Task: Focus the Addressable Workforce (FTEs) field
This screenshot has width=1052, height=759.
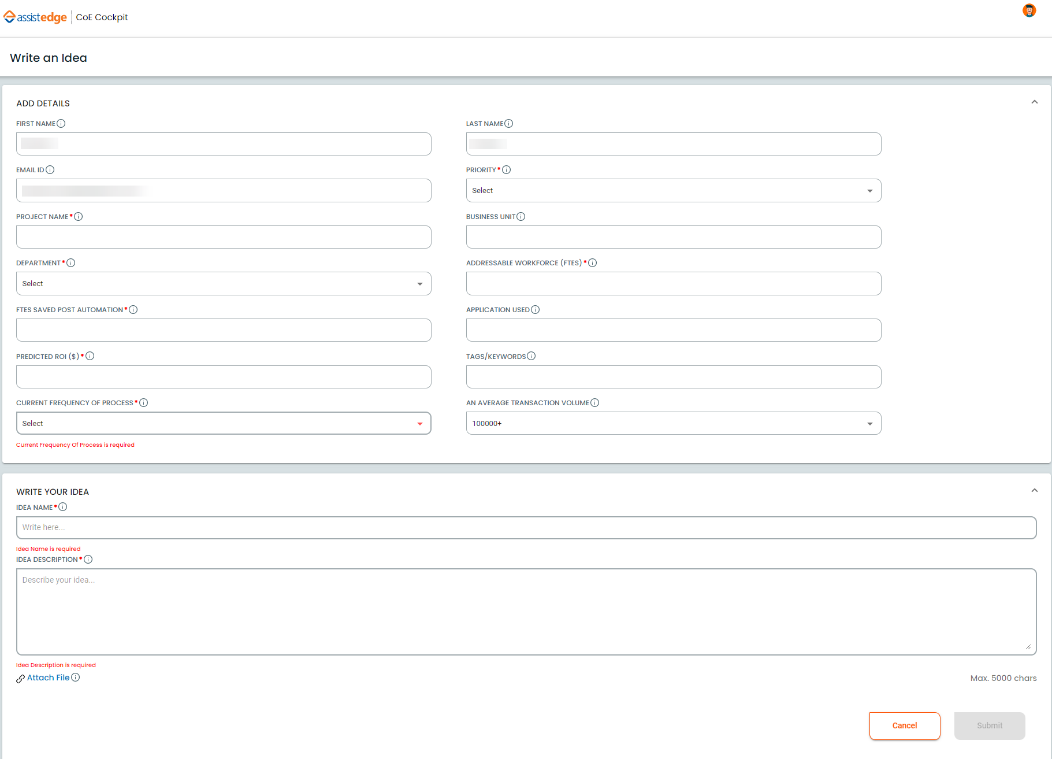Action: coord(674,284)
